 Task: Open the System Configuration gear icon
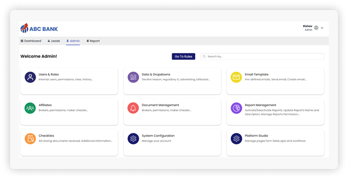(133, 139)
